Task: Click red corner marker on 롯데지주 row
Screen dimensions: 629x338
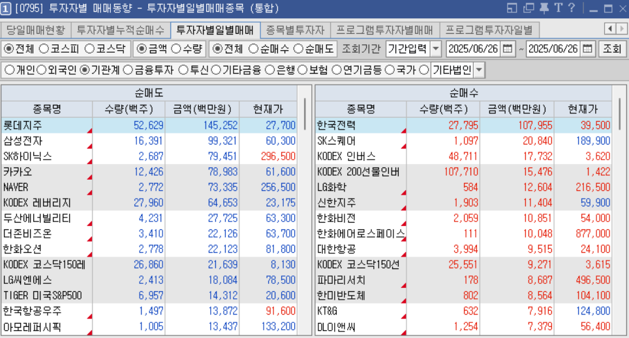Action: click(x=90, y=130)
